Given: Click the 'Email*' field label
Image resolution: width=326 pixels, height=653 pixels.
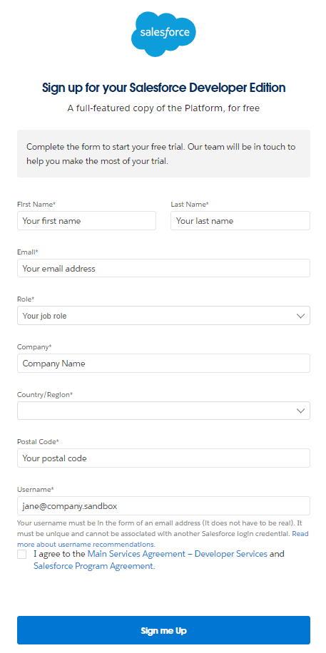Looking at the screenshot, I should [28, 252].
